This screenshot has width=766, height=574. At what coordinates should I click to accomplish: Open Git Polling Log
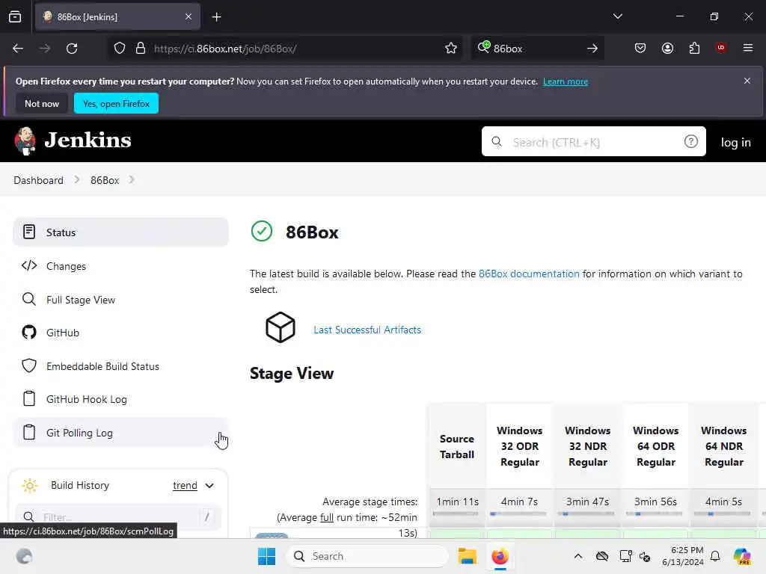click(120, 433)
